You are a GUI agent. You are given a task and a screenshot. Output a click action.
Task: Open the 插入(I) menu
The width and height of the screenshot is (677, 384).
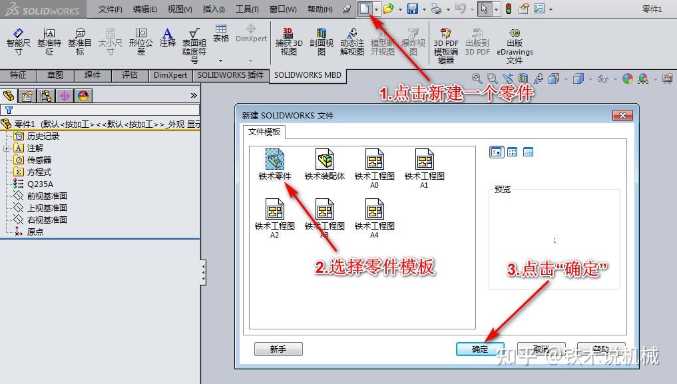click(x=214, y=9)
